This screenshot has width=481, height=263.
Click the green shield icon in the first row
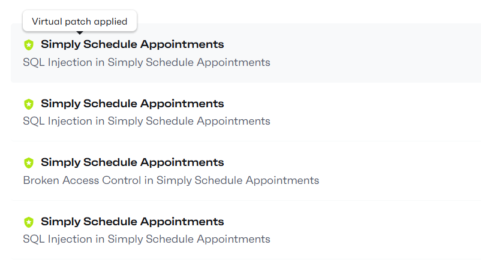29,45
